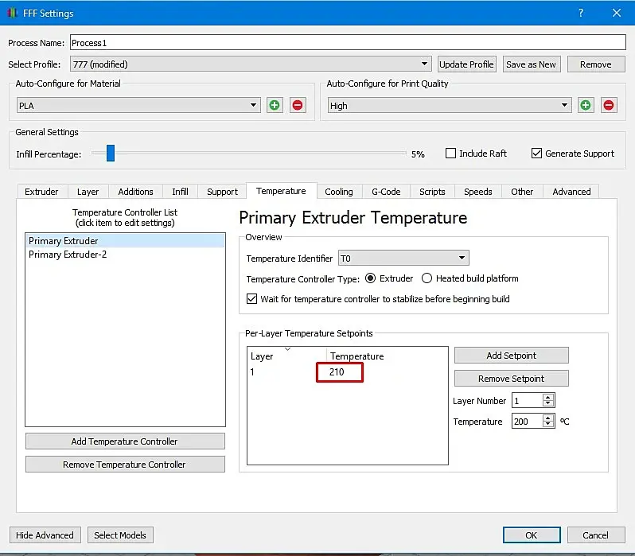The height and width of the screenshot is (556, 635).
Task: Click the Layer Number input field
Action: point(528,400)
